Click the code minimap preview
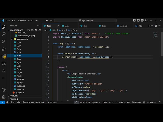 tap(155, 34)
